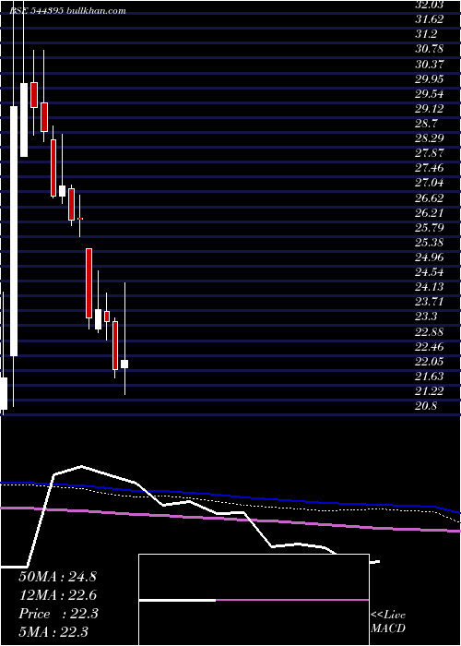The height and width of the screenshot is (646, 461).
Task: Select the 32.03 price axis label
Action: (431, 4)
